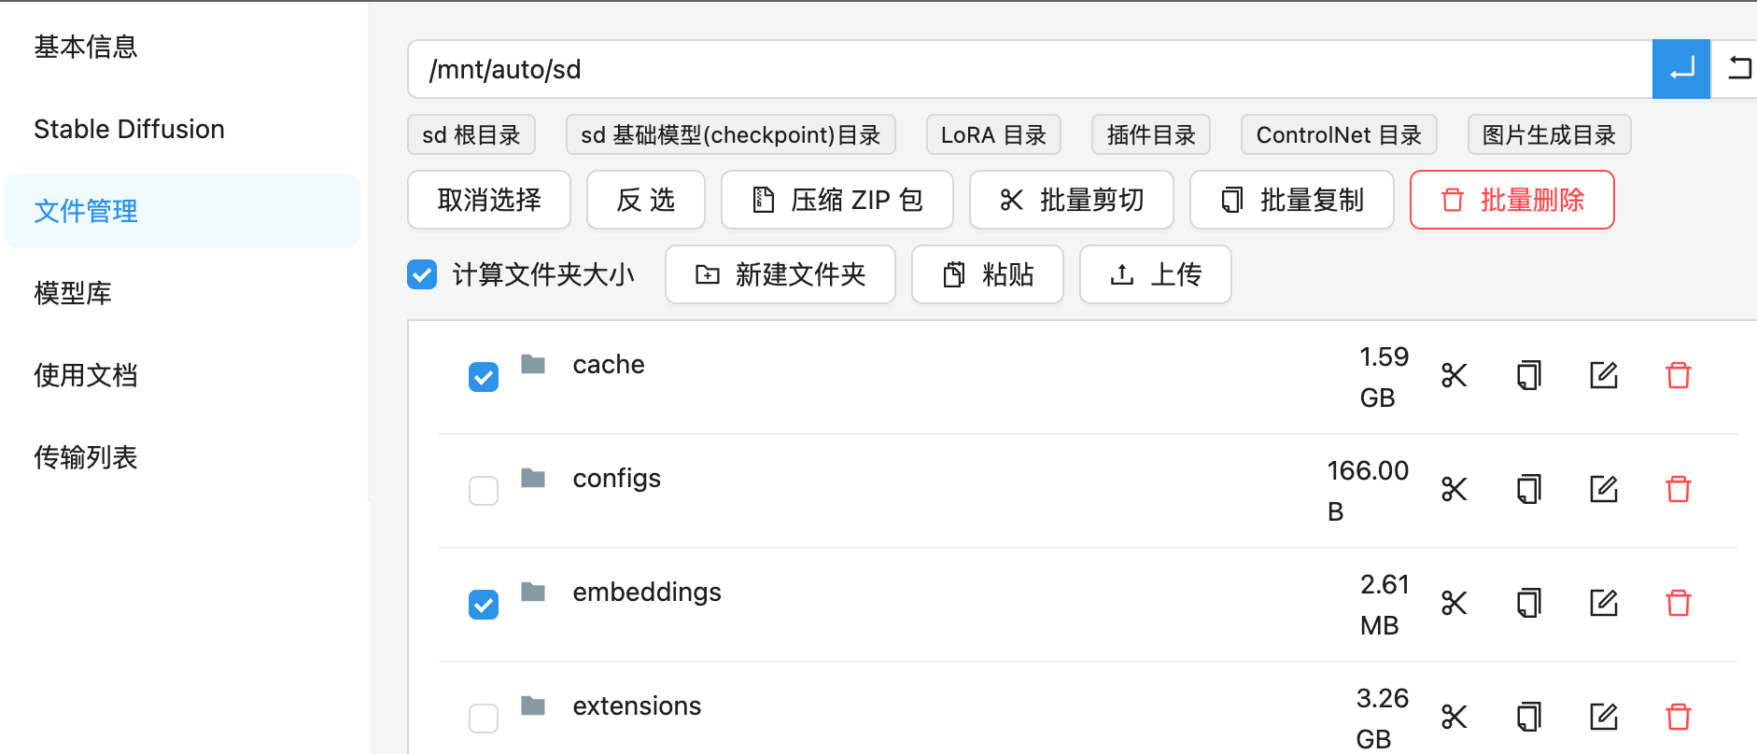This screenshot has width=1757, height=754.
Task: Click the rename icon for embeddings folder
Action: click(x=1603, y=604)
